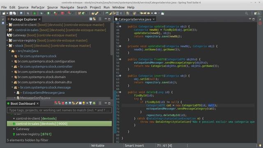The height and width of the screenshot is (148, 263).
Task: Click the Open Perspective icon
Action: (255, 13)
